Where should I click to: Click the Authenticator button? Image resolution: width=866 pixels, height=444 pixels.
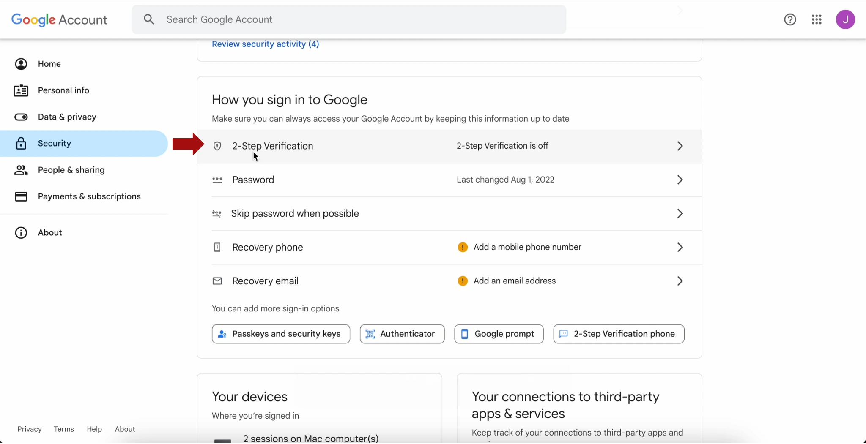point(402,334)
